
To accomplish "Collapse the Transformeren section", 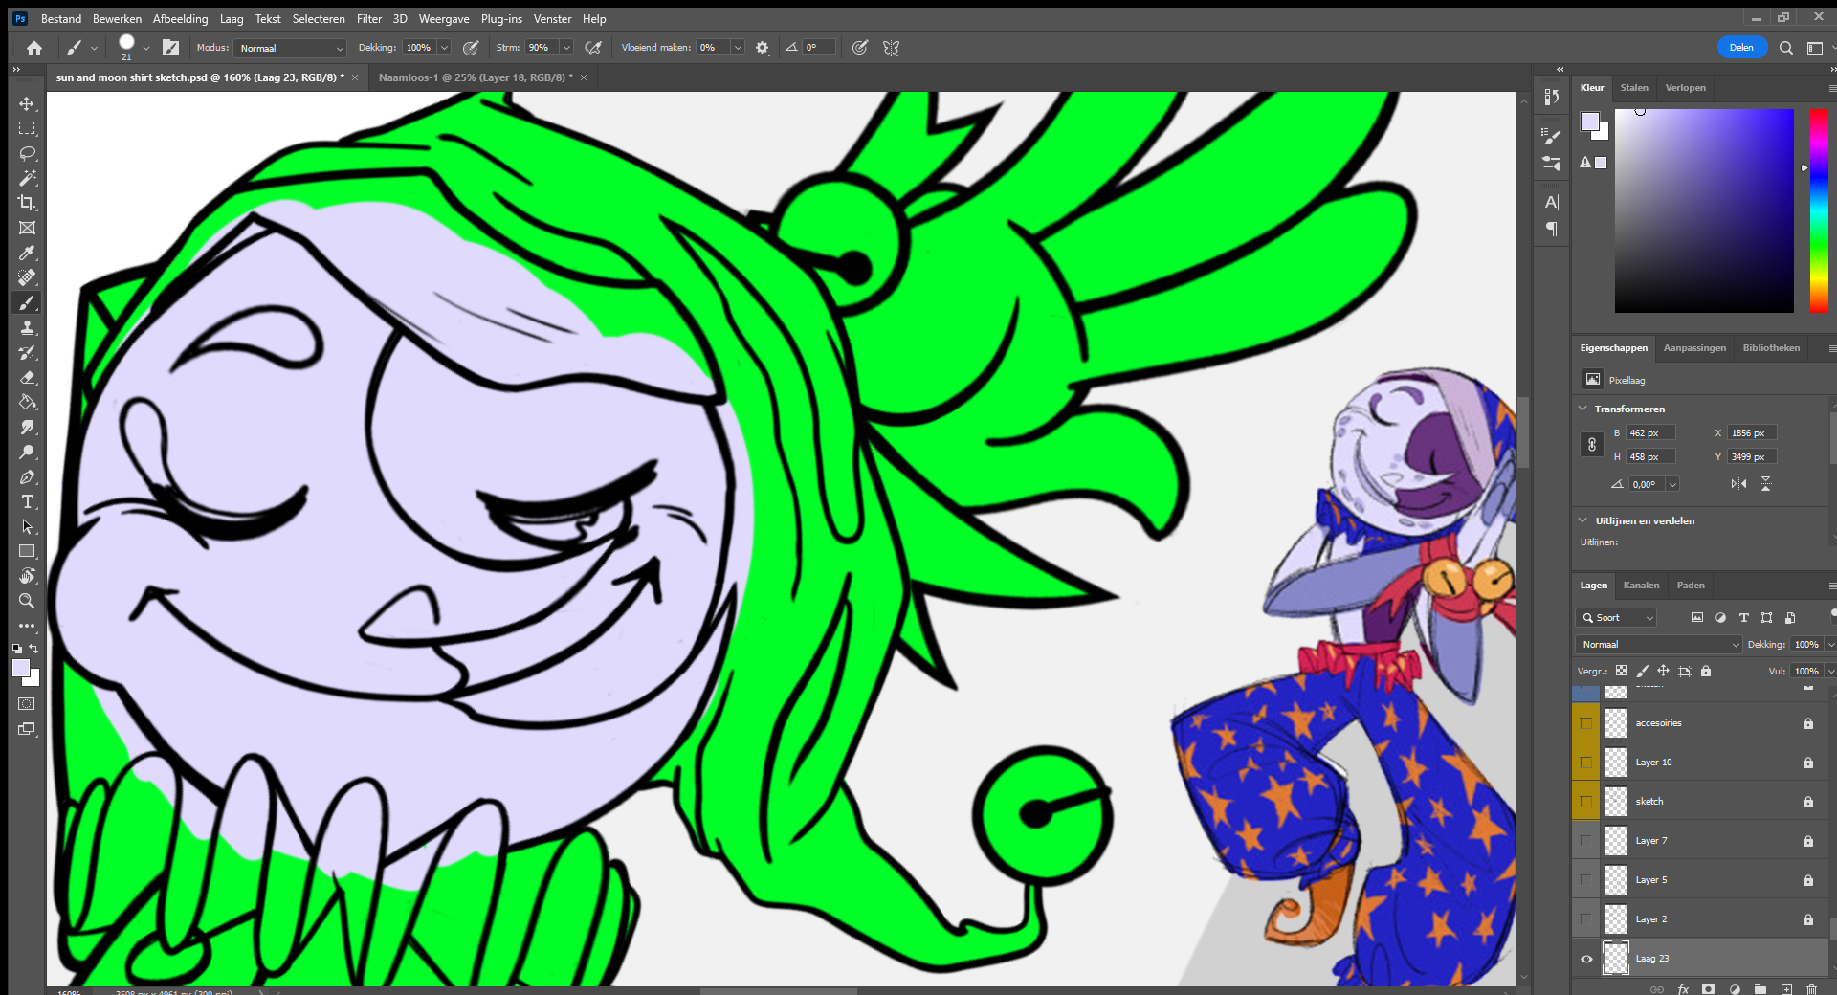I will pos(1582,409).
